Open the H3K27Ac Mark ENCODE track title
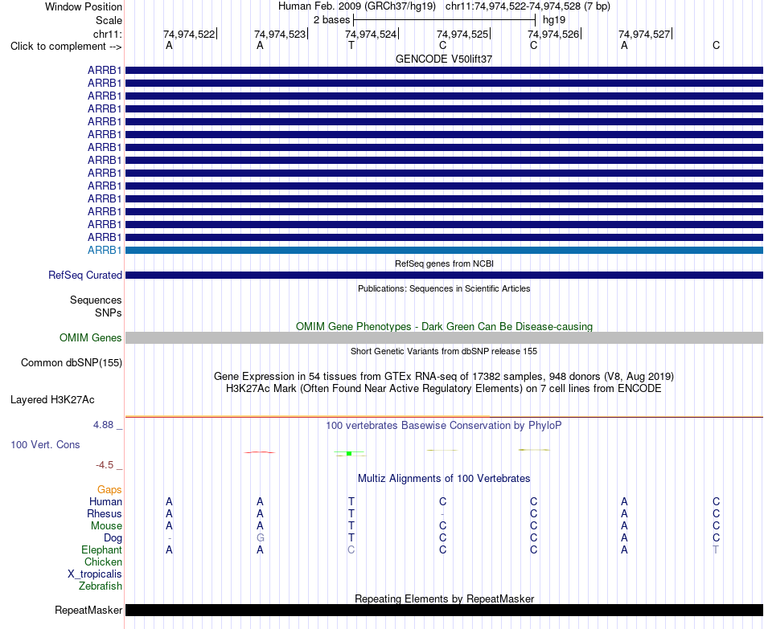The height and width of the screenshot is (629, 764). pos(444,389)
